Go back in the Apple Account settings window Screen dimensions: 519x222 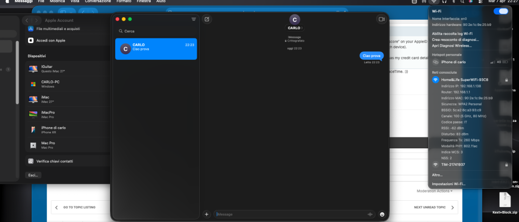(27, 21)
